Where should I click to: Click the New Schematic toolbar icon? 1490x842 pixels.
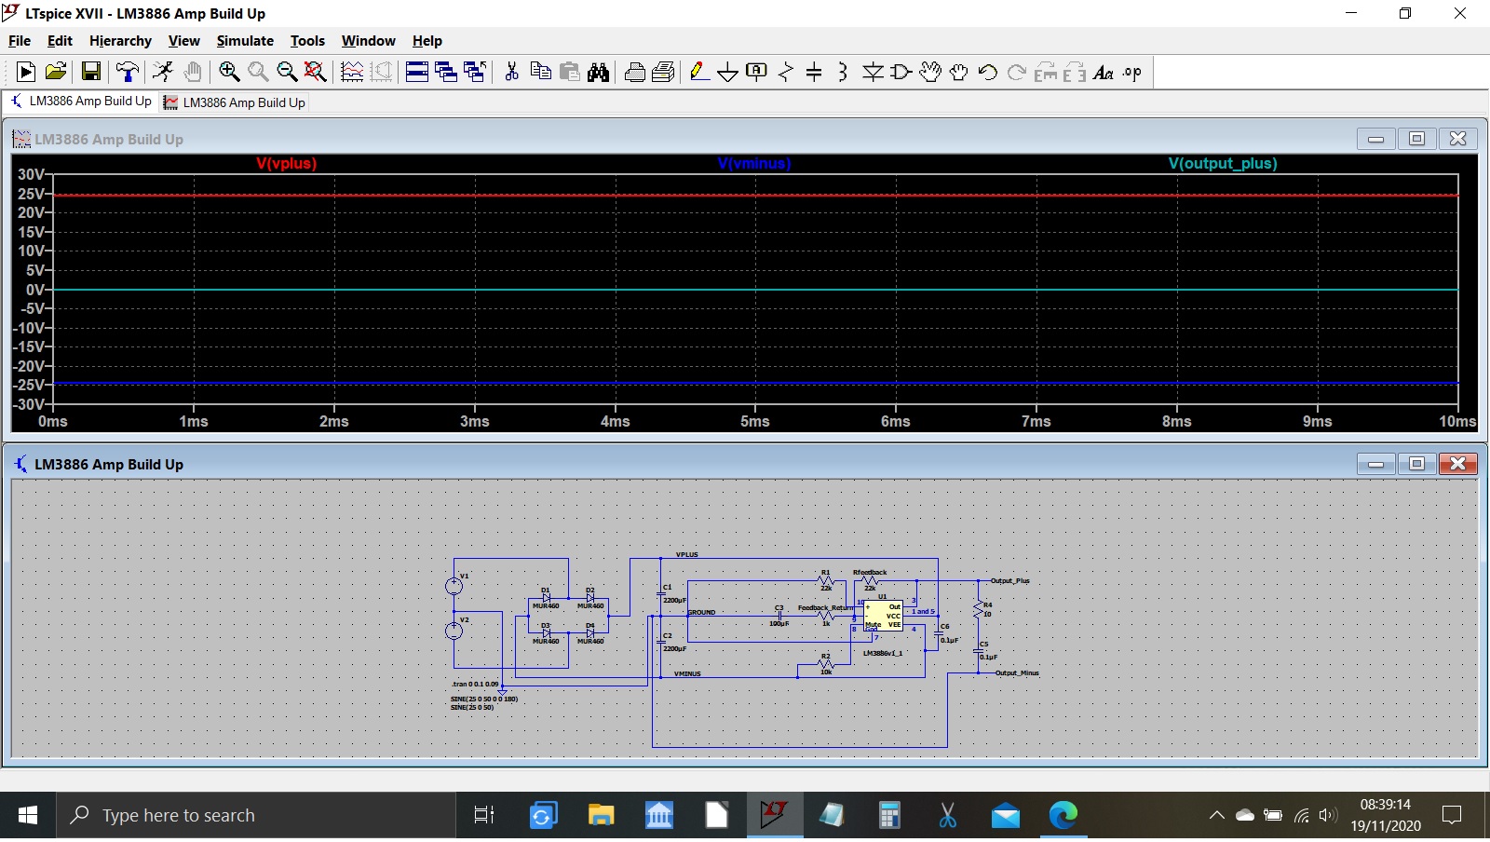[x=26, y=72]
